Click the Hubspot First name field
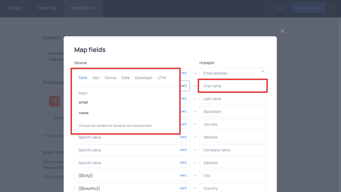This screenshot has width=341, height=192. 233,86
